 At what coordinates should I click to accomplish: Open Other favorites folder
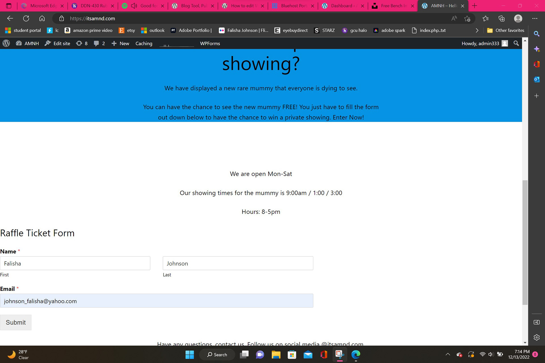(506, 30)
